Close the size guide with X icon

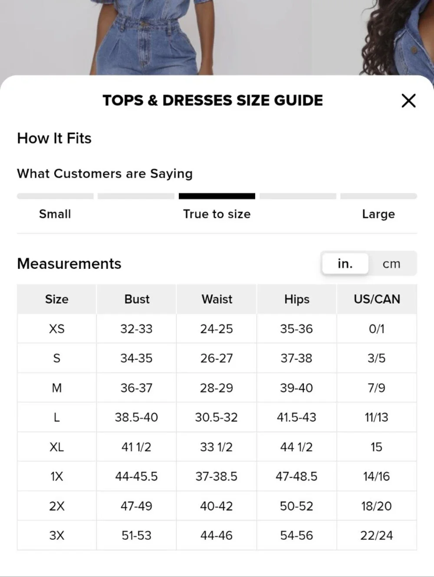[408, 101]
